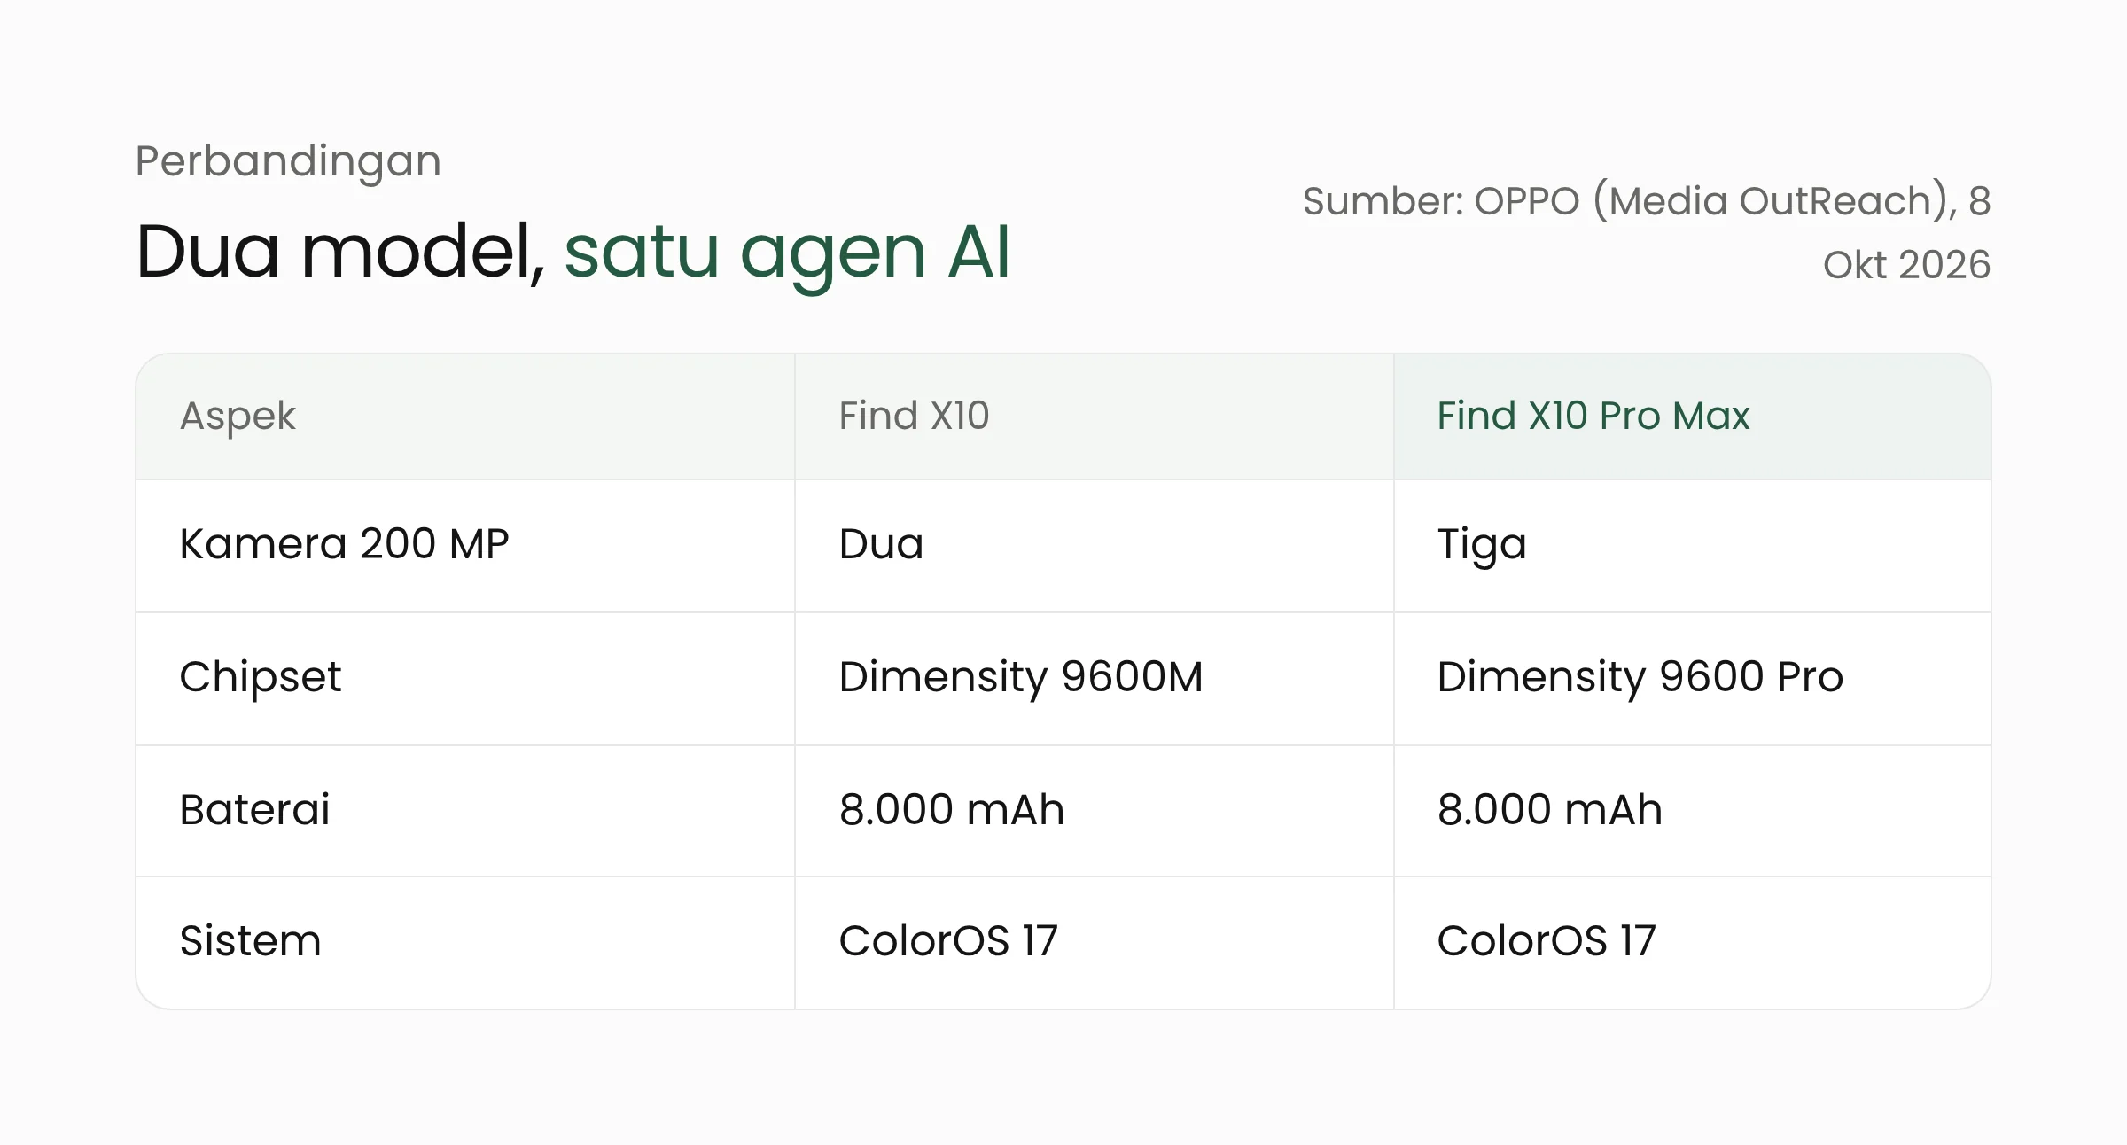Click the 'Perbandingan' label
Screen dimensions: 2127x1145
coord(288,162)
